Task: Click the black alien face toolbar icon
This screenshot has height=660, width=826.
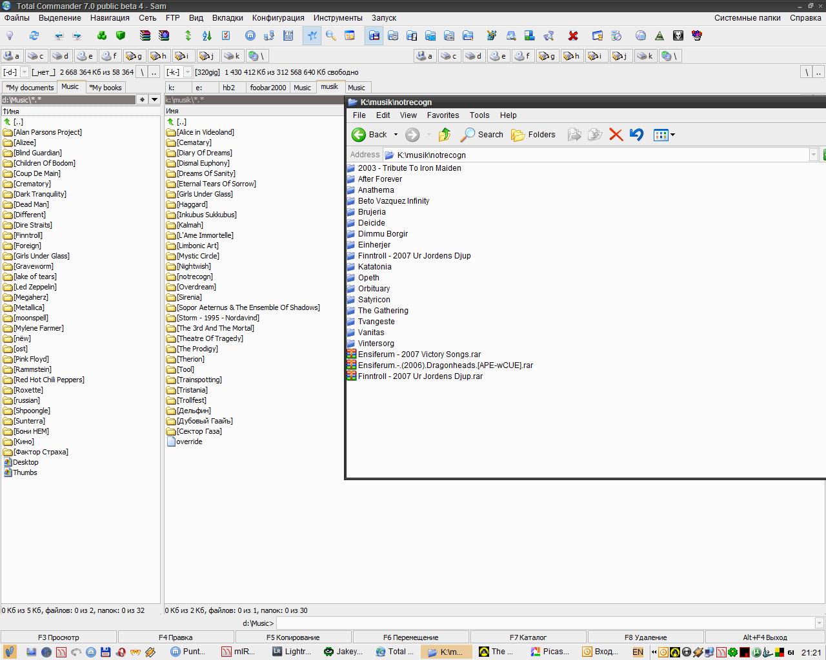Action: [x=678, y=35]
